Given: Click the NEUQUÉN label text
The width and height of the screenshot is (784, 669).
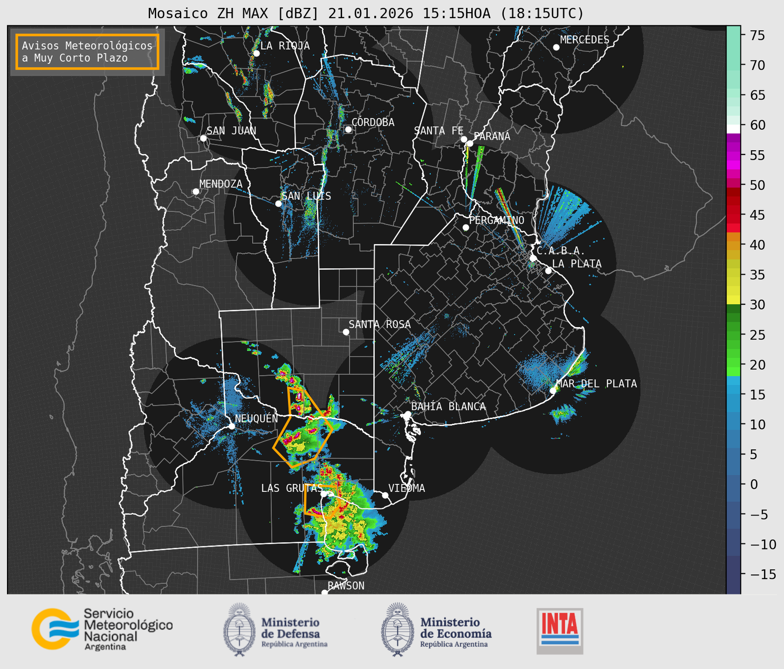Looking at the screenshot, I should tap(256, 419).
